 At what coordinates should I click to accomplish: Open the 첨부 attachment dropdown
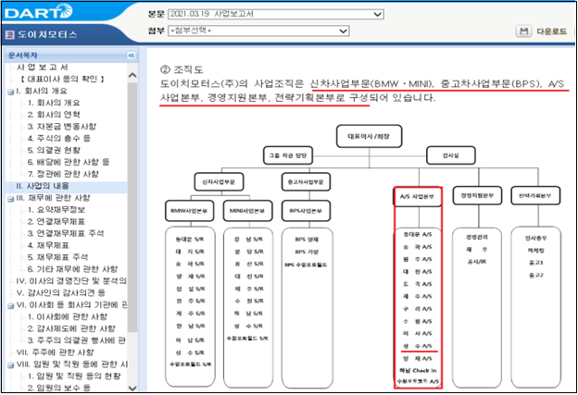tap(258, 31)
